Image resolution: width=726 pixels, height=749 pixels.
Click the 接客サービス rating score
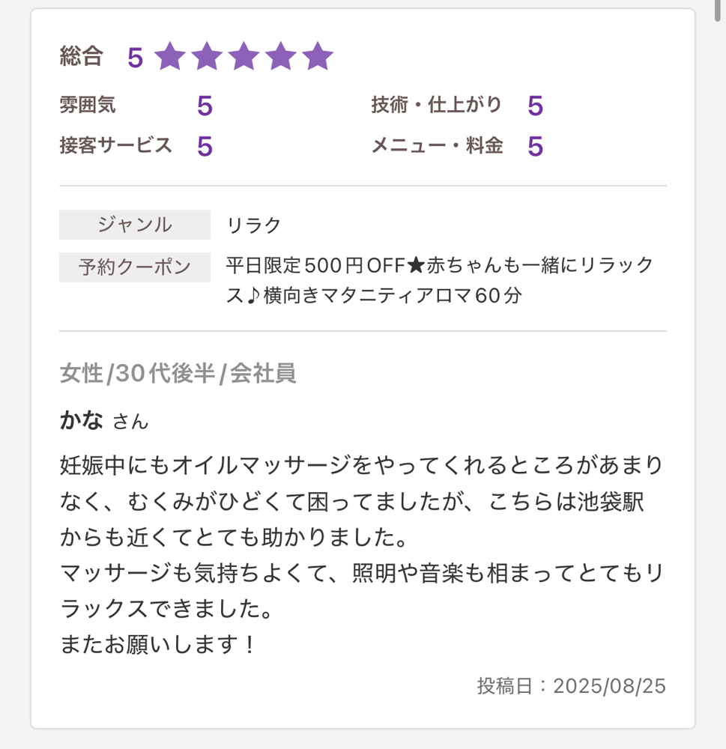point(205,146)
